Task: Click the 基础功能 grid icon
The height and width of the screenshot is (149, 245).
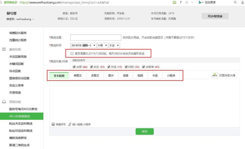Action: pos(4,49)
